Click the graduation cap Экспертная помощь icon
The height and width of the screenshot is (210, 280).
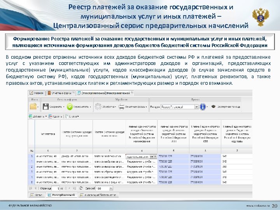tap(213, 107)
